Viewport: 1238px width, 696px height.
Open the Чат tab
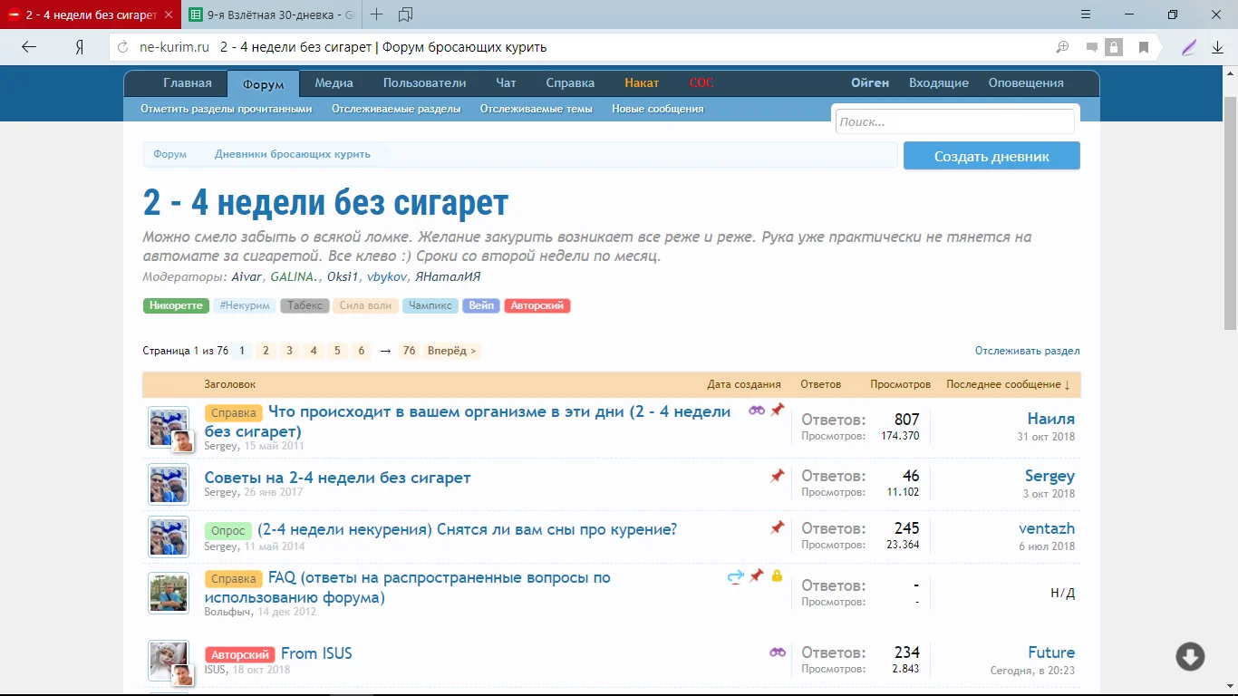[506, 83]
